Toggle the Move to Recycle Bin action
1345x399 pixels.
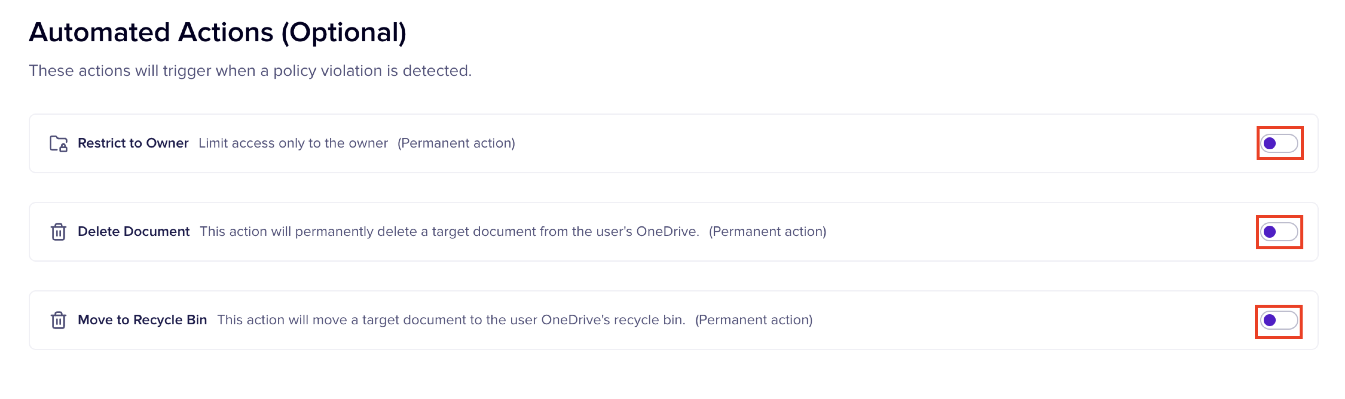[1279, 320]
